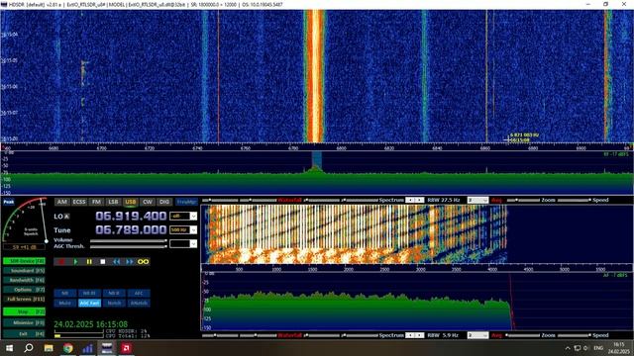Viewport: 634px width, 356px height.
Task: Select the AM demodulation mode
Action: pos(61,202)
